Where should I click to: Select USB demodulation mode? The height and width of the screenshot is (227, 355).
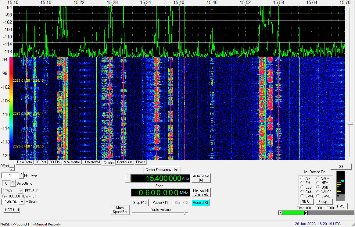coord(318,187)
